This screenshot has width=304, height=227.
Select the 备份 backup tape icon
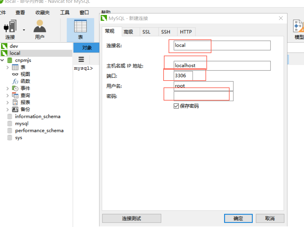pos(15,110)
